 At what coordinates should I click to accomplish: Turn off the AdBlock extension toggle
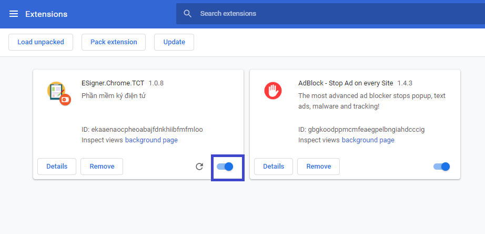point(442,167)
